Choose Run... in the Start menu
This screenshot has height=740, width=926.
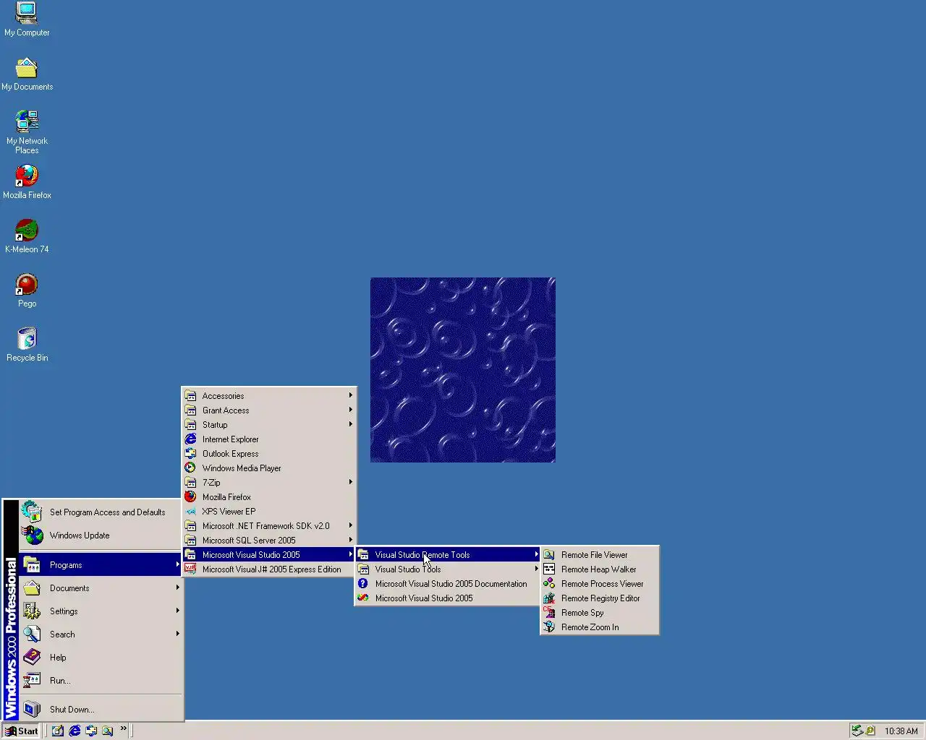(101, 680)
